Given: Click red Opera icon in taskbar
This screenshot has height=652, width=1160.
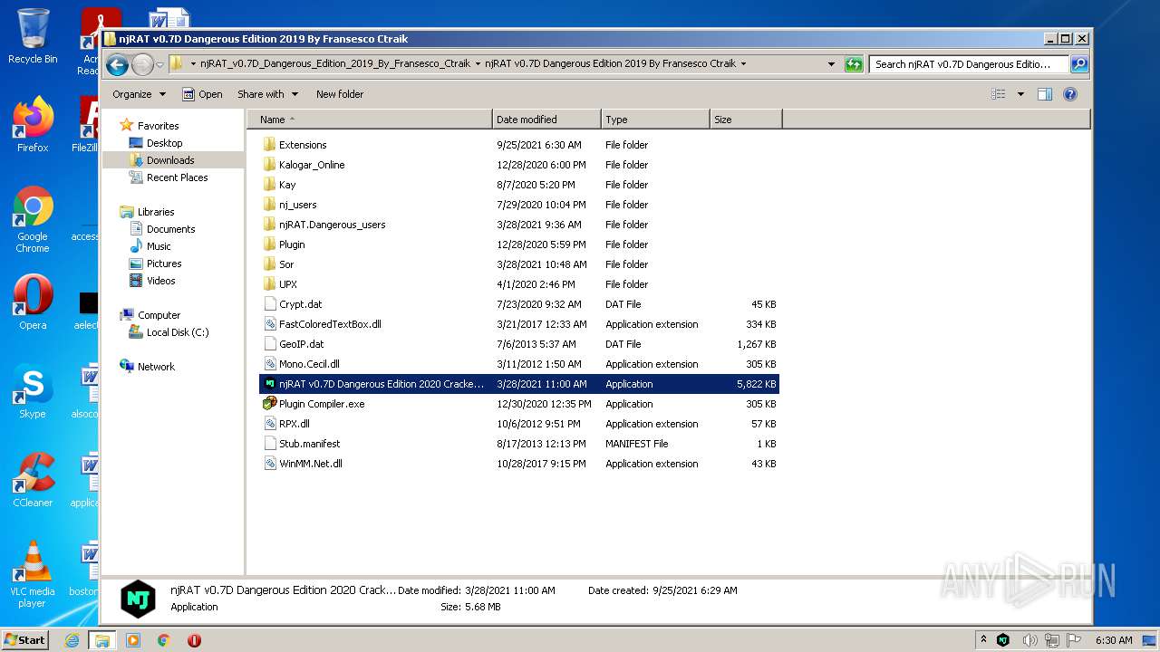Looking at the screenshot, I should coord(194,640).
